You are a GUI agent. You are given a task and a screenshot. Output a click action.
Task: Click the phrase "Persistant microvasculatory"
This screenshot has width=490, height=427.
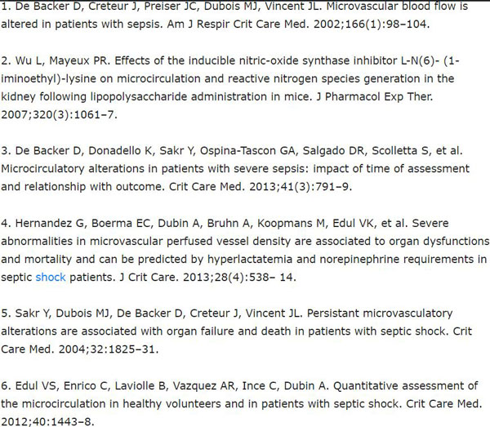tap(380, 314)
